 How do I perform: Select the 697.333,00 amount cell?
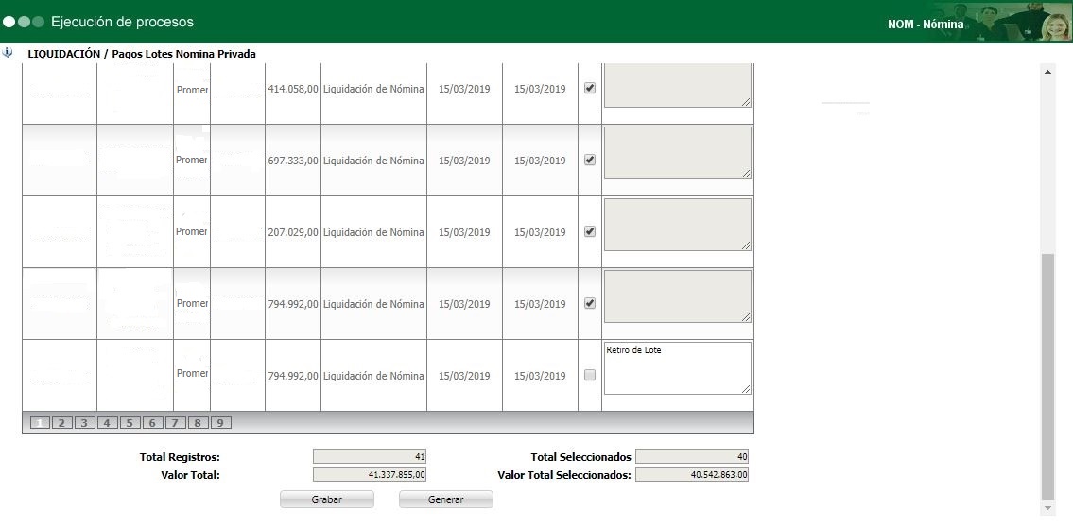(293, 161)
